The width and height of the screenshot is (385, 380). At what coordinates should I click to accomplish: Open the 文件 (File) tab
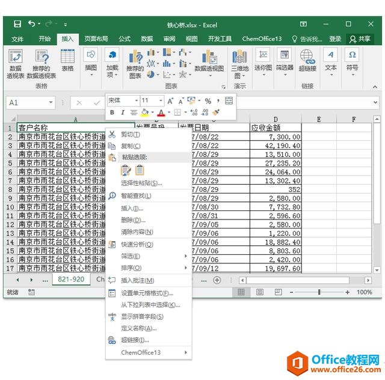pyautogui.click(x=17, y=39)
